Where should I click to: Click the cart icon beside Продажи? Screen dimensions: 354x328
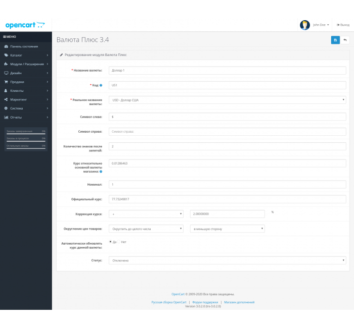(x=6, y=82)
